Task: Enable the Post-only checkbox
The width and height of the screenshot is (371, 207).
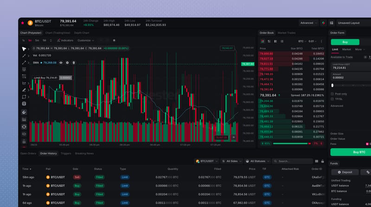Action: [x=332, y=94]
